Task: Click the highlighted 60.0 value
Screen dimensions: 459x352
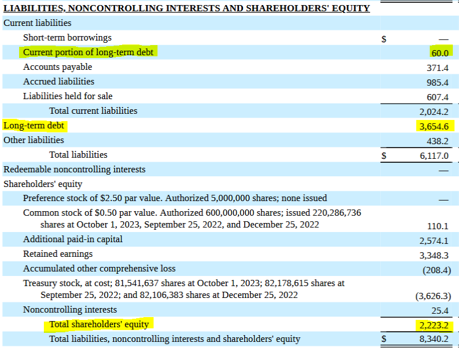Action: point(440,52)
